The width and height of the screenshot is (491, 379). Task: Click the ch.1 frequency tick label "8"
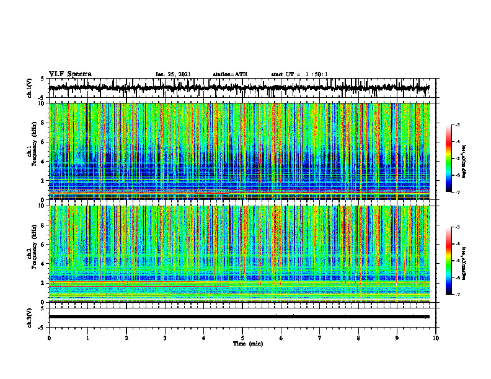click(43, 123)
